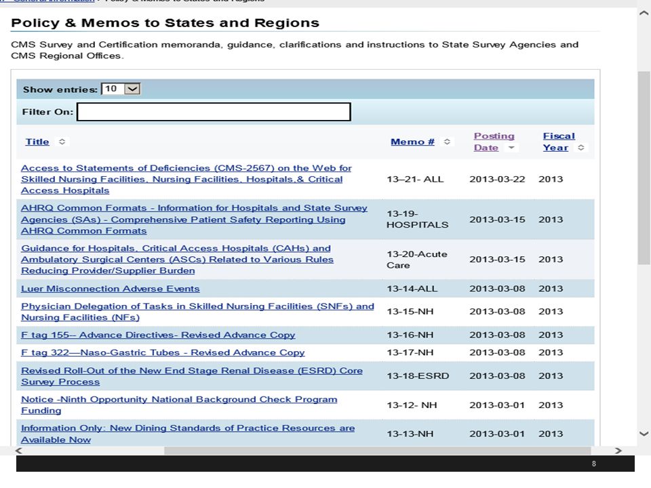Click the vertical scrollbar up arrow

[644, 14]
